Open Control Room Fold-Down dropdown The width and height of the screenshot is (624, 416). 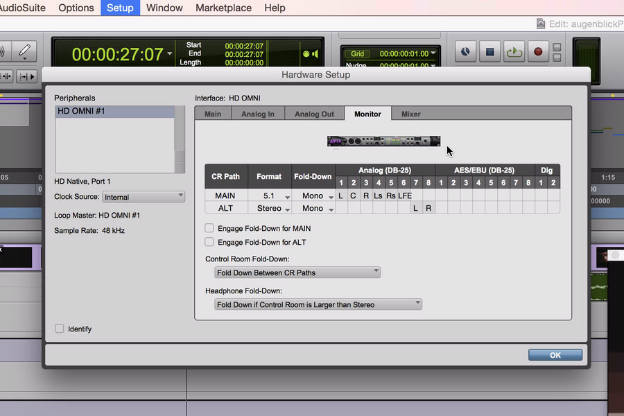pyautogui.click(x=297, y=272)
